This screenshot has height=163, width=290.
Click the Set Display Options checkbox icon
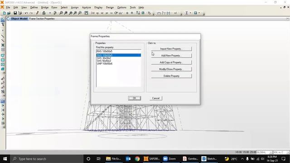143,13
